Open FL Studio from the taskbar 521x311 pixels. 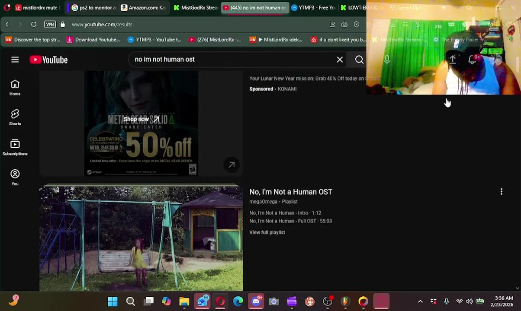pos(345,301)
